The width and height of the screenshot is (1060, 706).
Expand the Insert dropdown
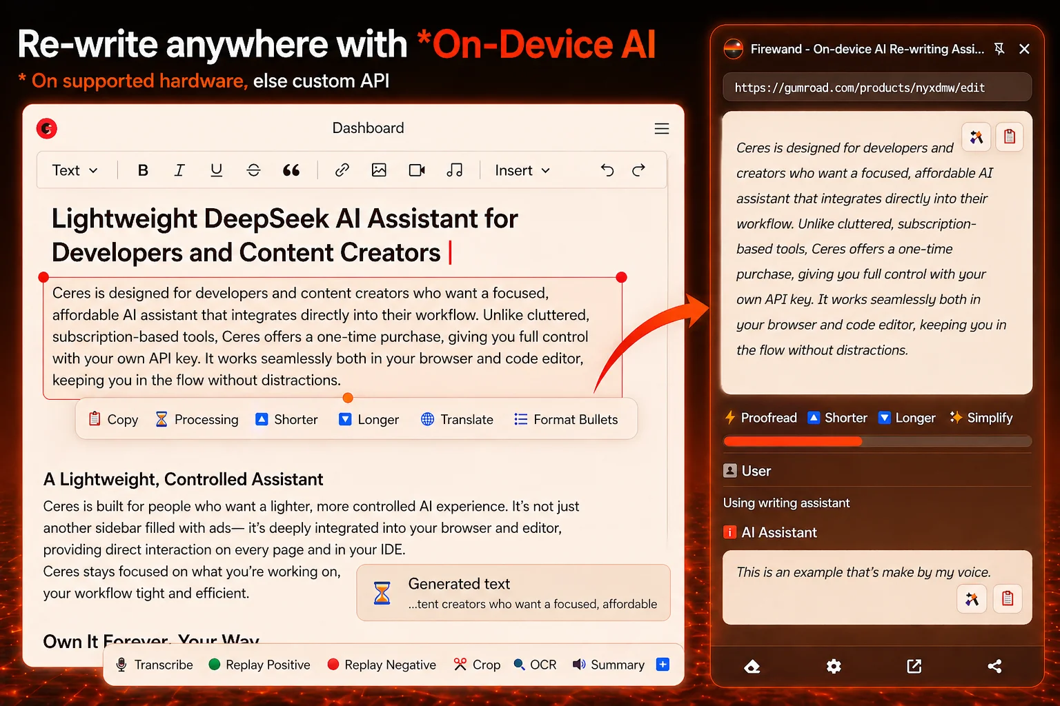(x=521, y=170)
